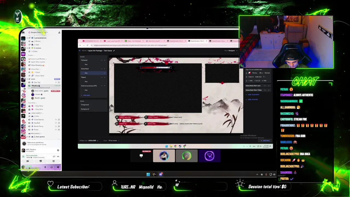Switch to Stream - Kick Dashboard tab
This screenshot has height=197, width=350.
coord(135,41)
